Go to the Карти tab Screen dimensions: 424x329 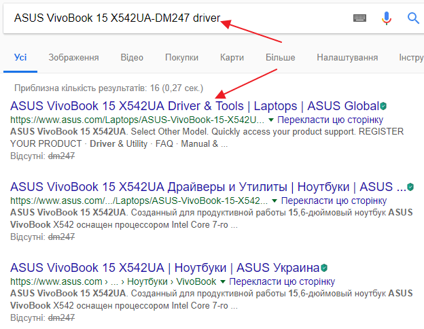pos(232,58)
